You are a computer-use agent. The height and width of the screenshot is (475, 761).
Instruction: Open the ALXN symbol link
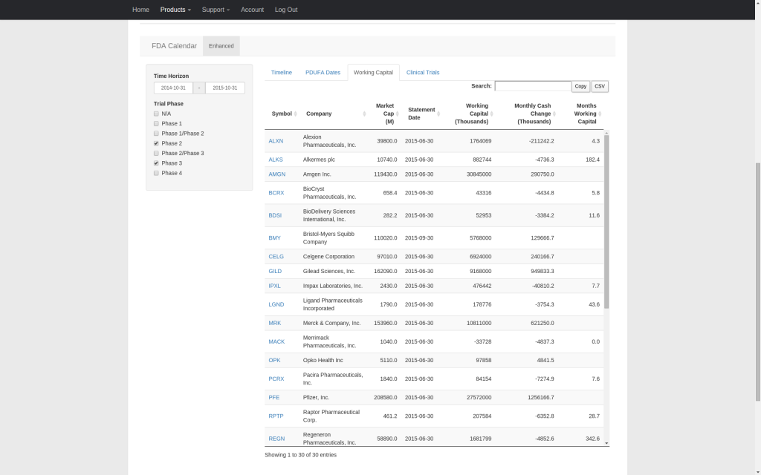click(276, 141)
